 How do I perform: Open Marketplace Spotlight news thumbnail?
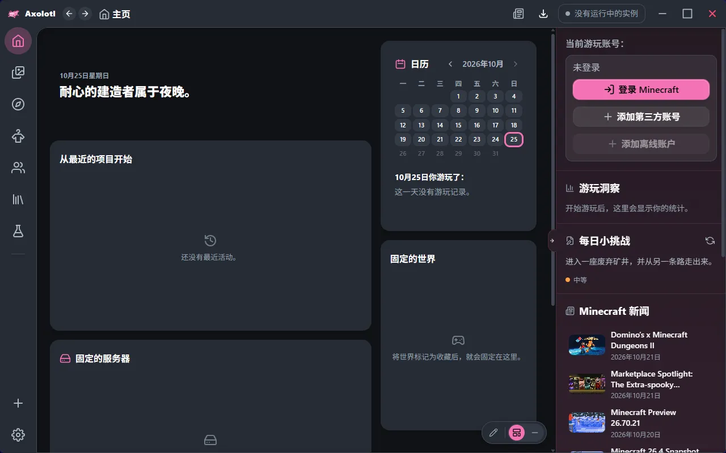(x=587, y=384)
